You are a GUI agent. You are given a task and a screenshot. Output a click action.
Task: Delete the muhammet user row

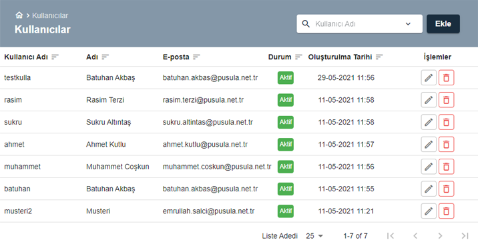[x=447, y=167]
